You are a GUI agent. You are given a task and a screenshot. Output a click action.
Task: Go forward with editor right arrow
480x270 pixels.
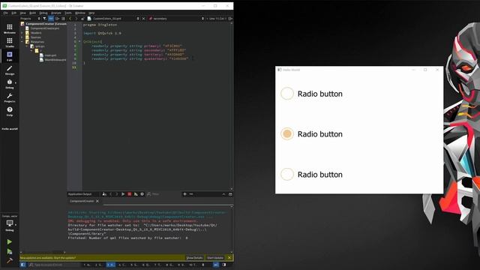(x=76, y=18)
